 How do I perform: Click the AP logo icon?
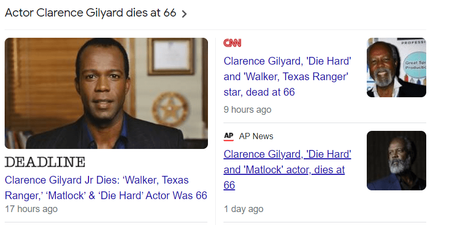[229, 136]
